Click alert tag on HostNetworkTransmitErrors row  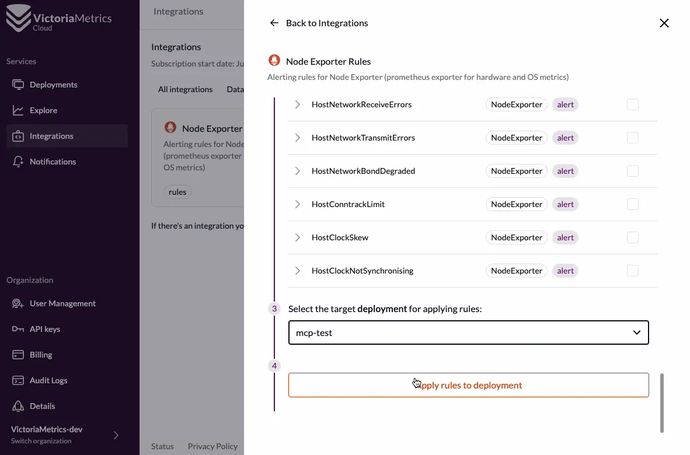pyautogui.click(x=565, y=138)
